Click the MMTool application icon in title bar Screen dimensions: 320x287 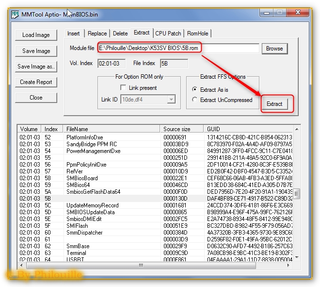tap(14, 14)
